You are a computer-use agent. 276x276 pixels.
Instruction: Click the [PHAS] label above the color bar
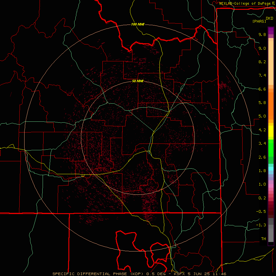point(259,21)
